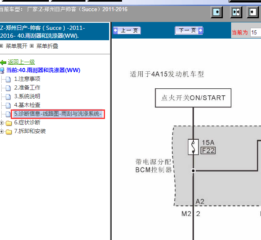261x240 pixels.
Task: Click the collapse-both panels center icon
Action: tap(236, 12)
